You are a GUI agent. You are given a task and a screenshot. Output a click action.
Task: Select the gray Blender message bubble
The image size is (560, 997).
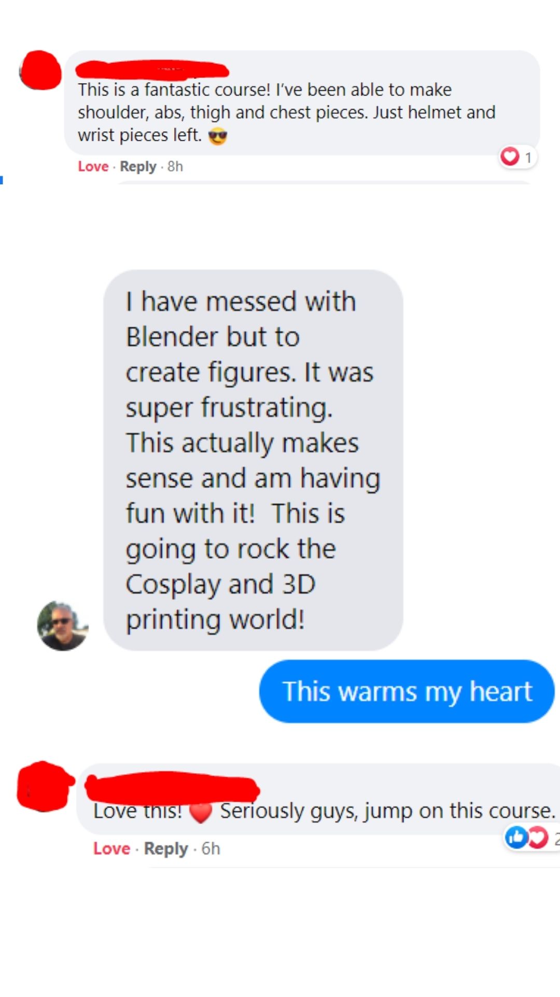point(253,460)
